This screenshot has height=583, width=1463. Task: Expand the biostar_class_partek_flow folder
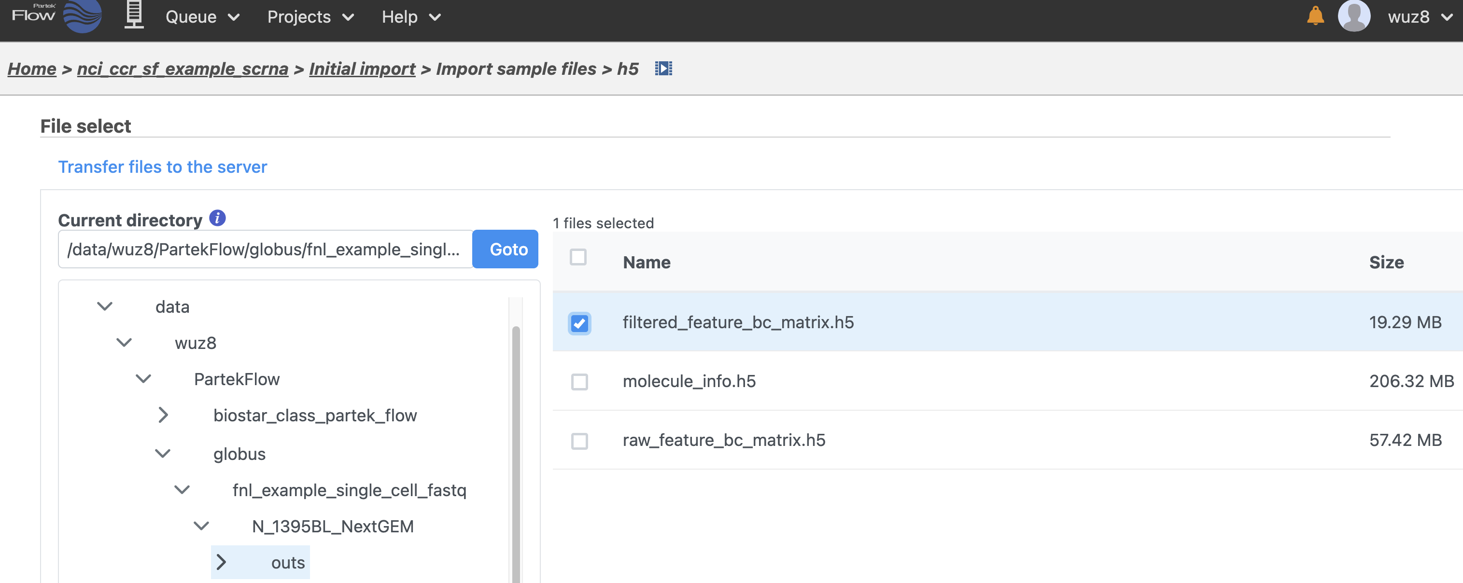[163, 416]
